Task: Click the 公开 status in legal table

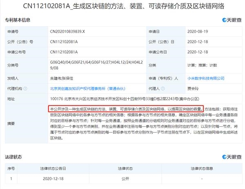Action: coord(124,179)
